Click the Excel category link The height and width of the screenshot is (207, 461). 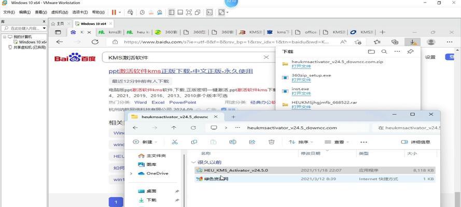(158, 102)
